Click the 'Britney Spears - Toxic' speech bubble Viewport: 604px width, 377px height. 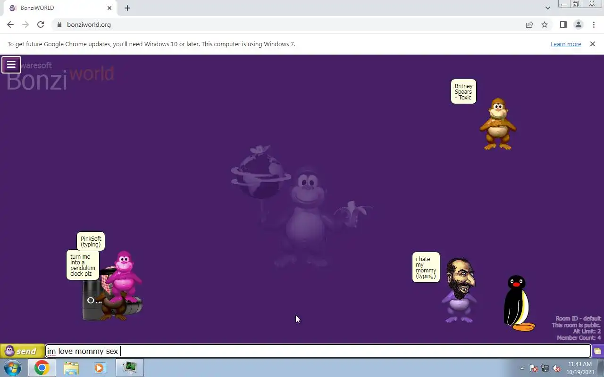tap(463, 91)
